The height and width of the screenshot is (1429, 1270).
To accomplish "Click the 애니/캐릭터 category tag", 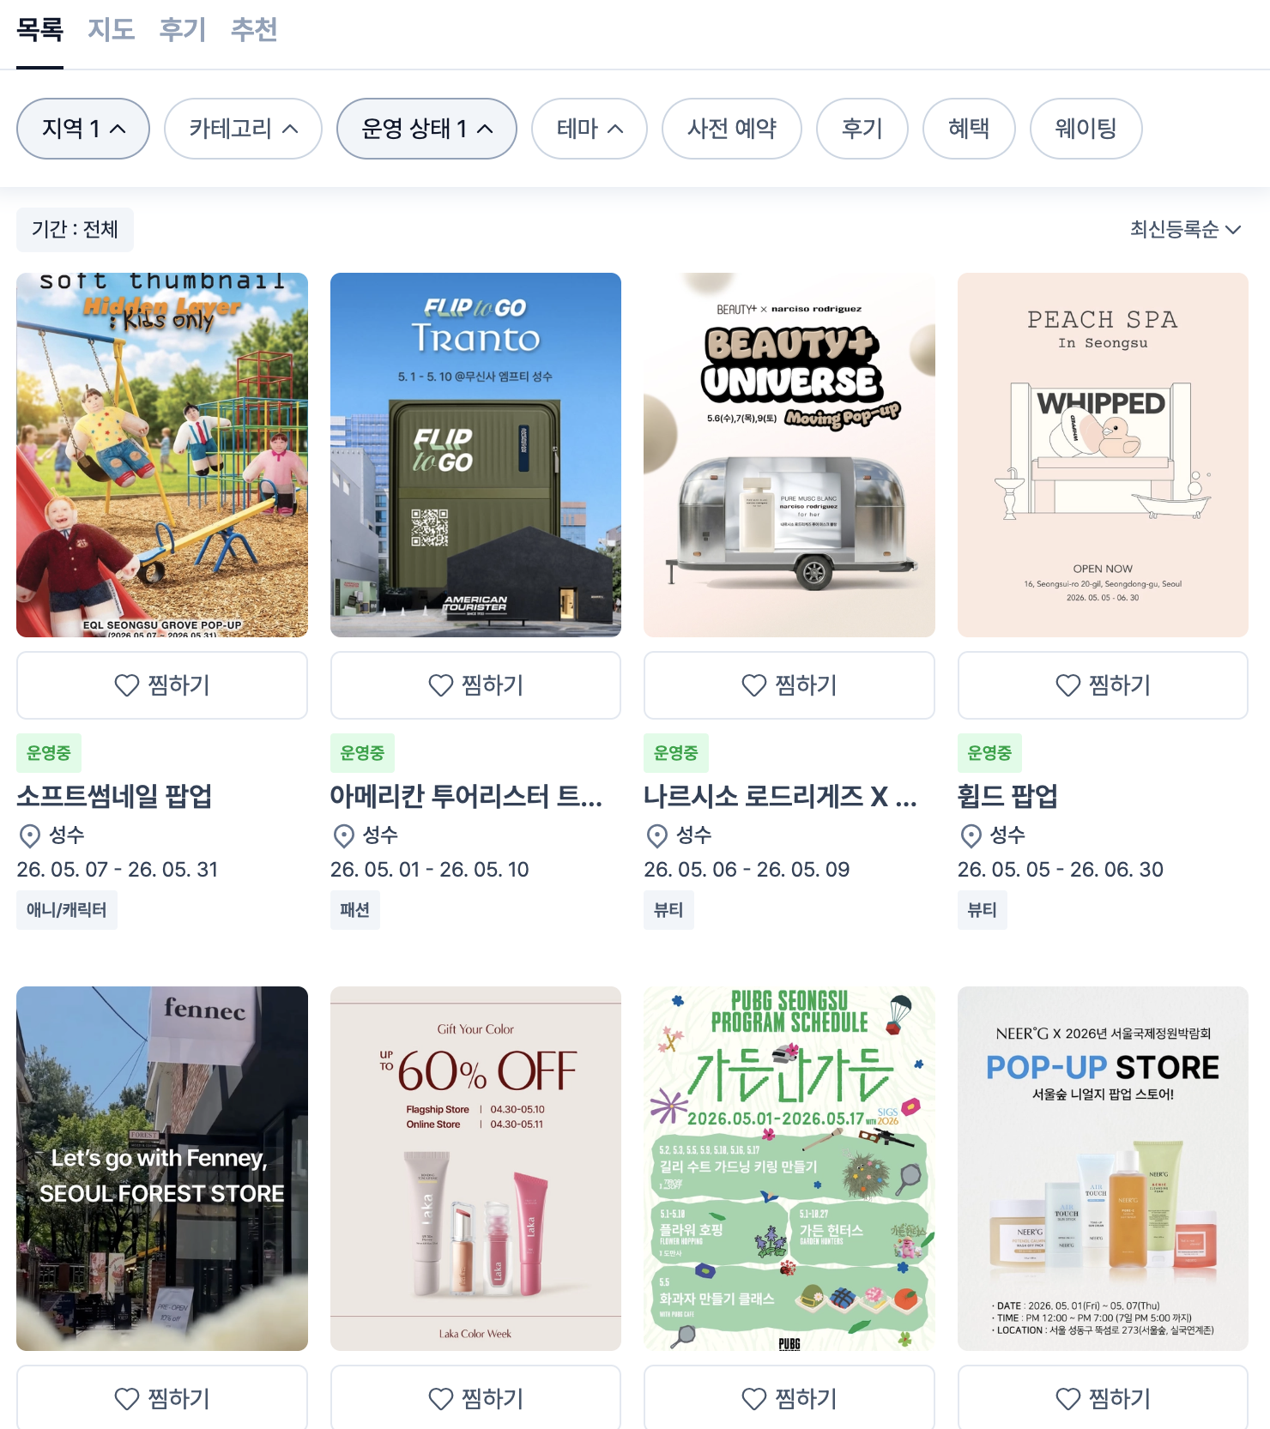I will pyautogui.click(x=67, y=910).
